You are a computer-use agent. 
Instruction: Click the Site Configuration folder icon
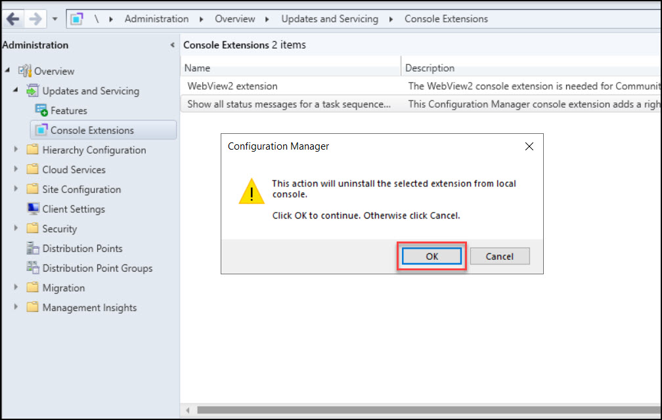click(x=33, y=188)
